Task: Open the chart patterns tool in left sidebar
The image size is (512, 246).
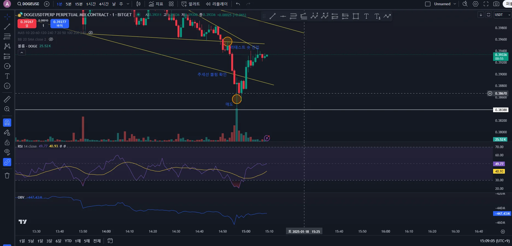Action: pyautogui.click(x=7, y=46)
